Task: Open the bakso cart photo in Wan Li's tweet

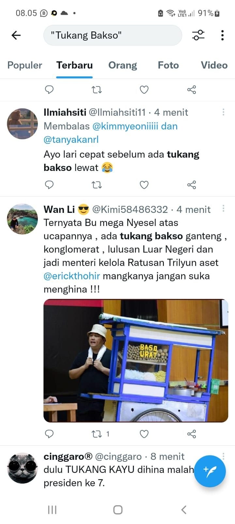Action: click(x=136, y=361)
